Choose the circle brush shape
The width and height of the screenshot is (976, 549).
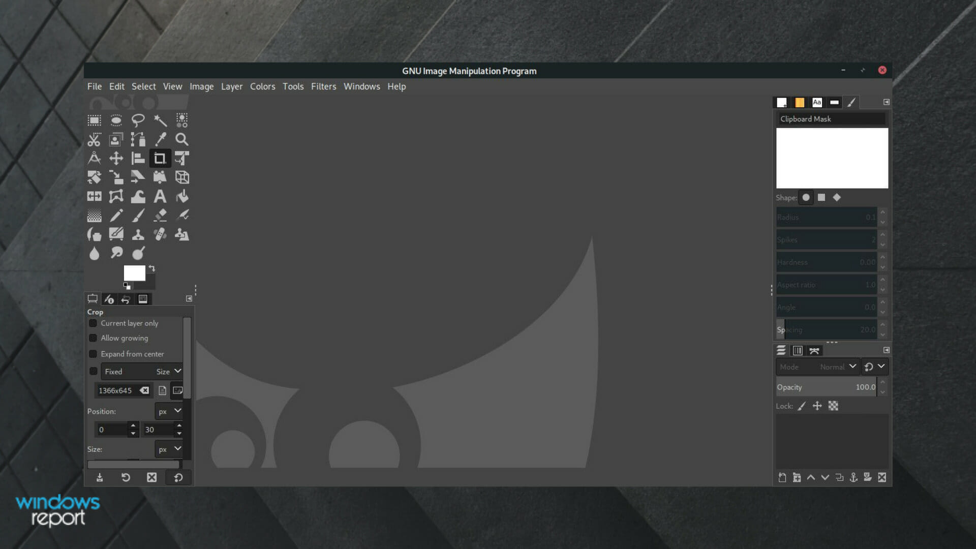point(806,198)
